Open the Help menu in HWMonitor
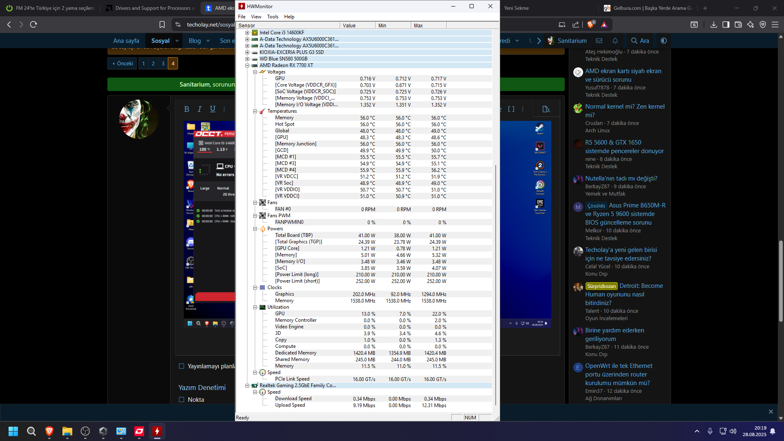The height and width of the screenshot is (441, 784). [x=289, y=17]
